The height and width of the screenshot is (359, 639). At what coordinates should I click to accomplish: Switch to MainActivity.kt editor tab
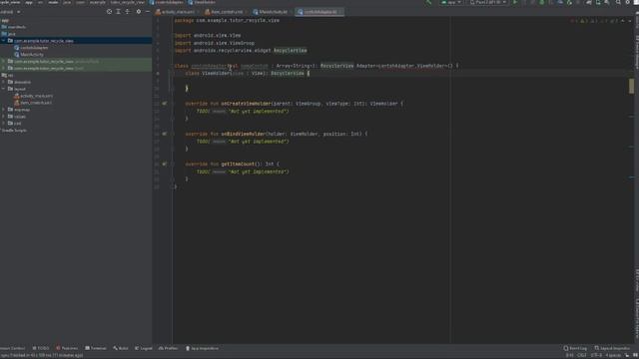pyautogui.click(x=271, y=12)
